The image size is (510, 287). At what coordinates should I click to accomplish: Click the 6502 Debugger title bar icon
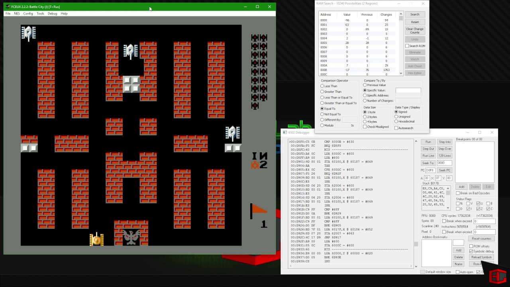[285, 132]
